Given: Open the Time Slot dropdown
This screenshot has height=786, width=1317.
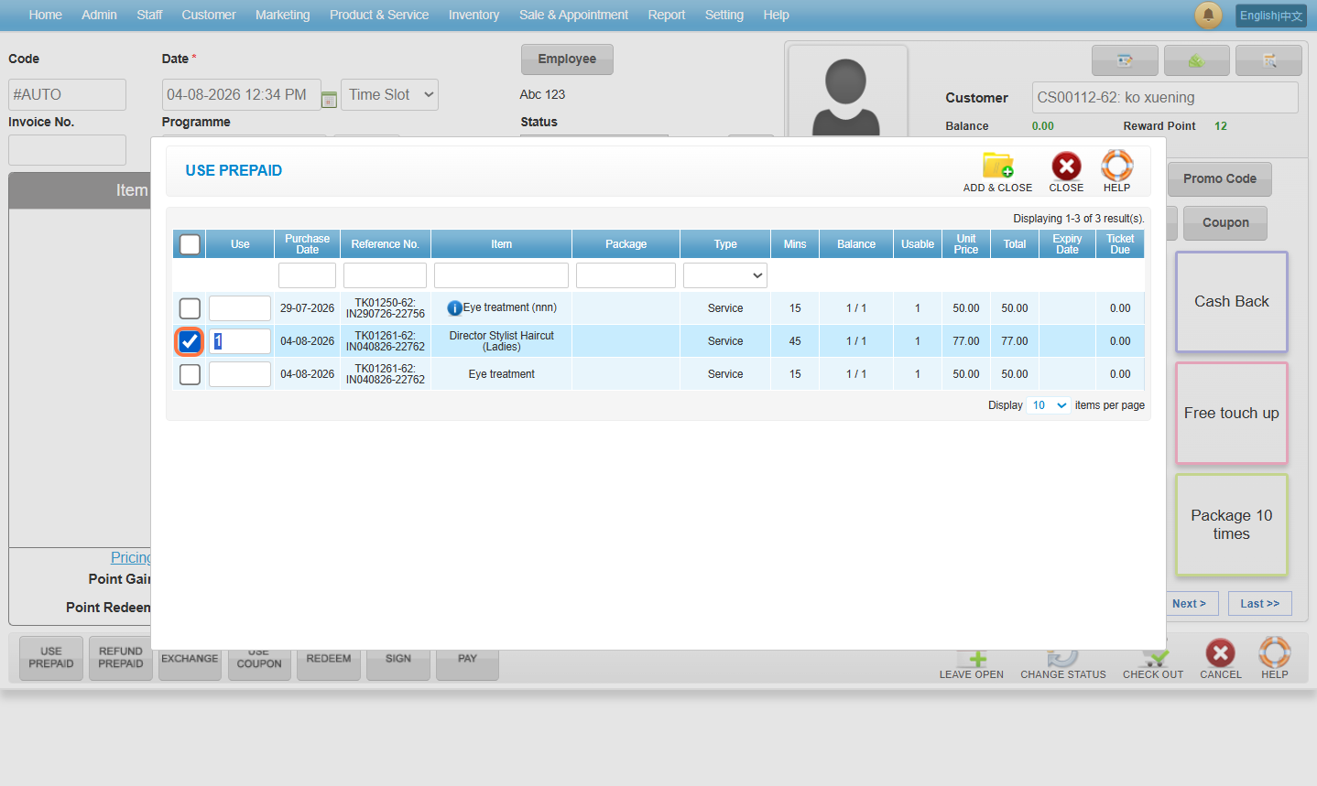Looking at the screenshot, I should tap(389, 94).
